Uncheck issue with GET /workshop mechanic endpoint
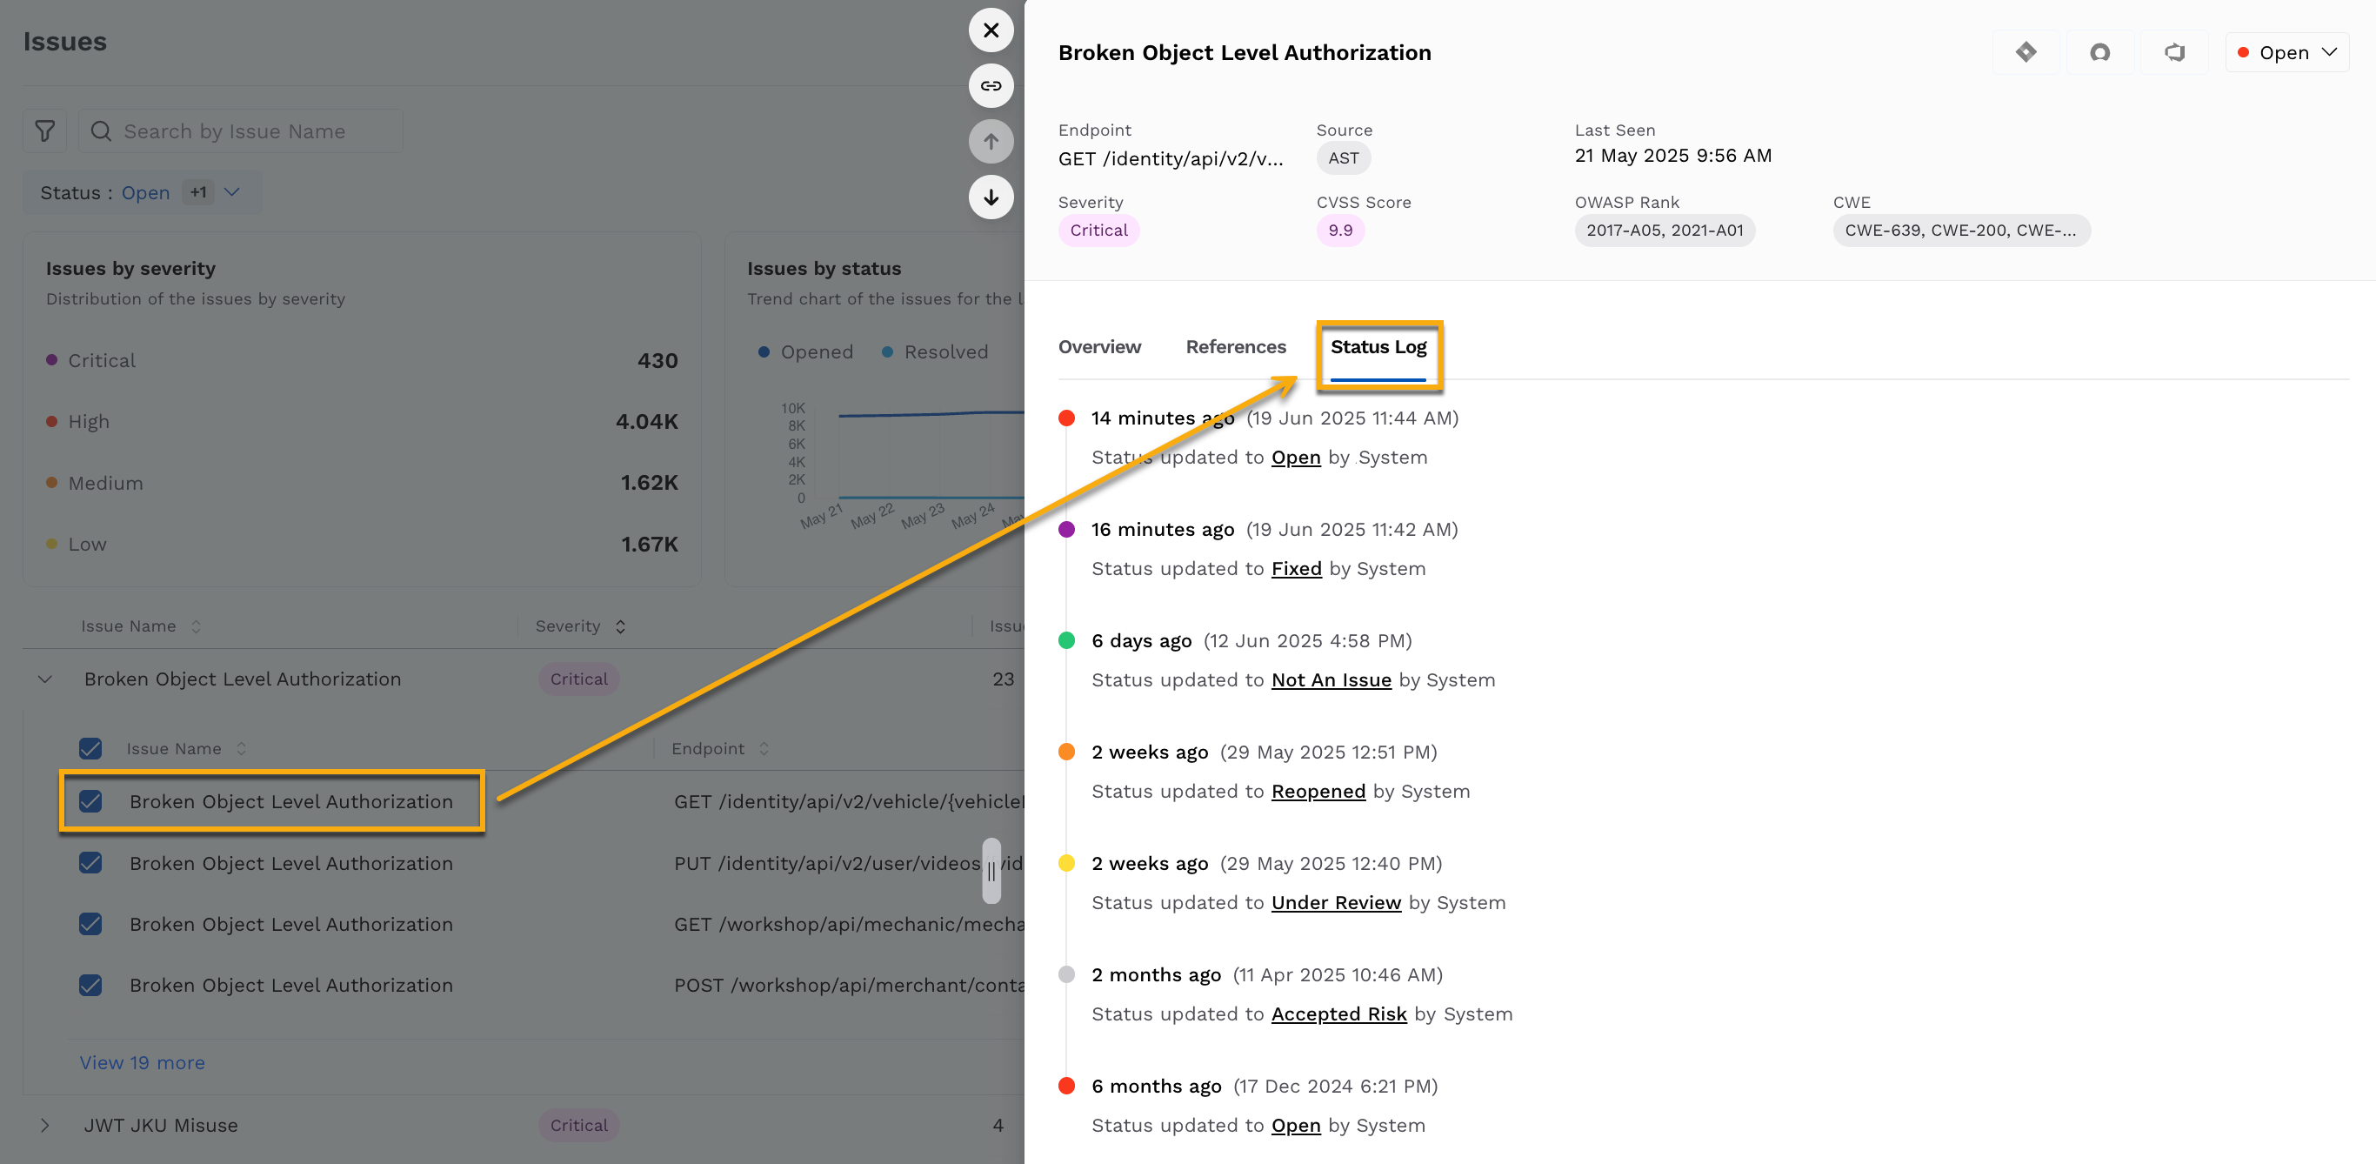The image size is (2376, 1164). pos(90,924)
